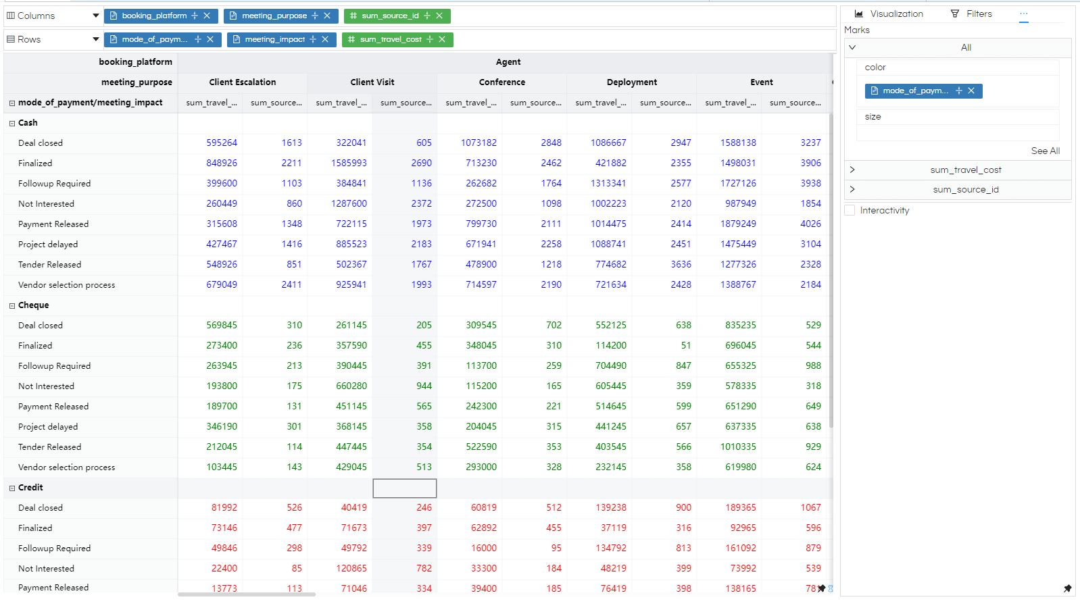The width and height of the screenshot is (1080, 610).
Task: Click plus icon on color mode_of_paym pill
Action: click(x=959, y=91)
